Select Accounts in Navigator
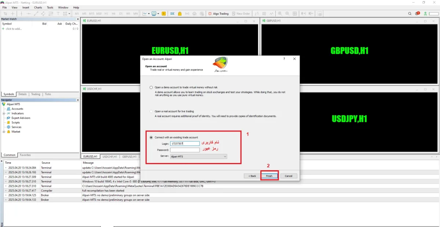 [x=17, y=109]
